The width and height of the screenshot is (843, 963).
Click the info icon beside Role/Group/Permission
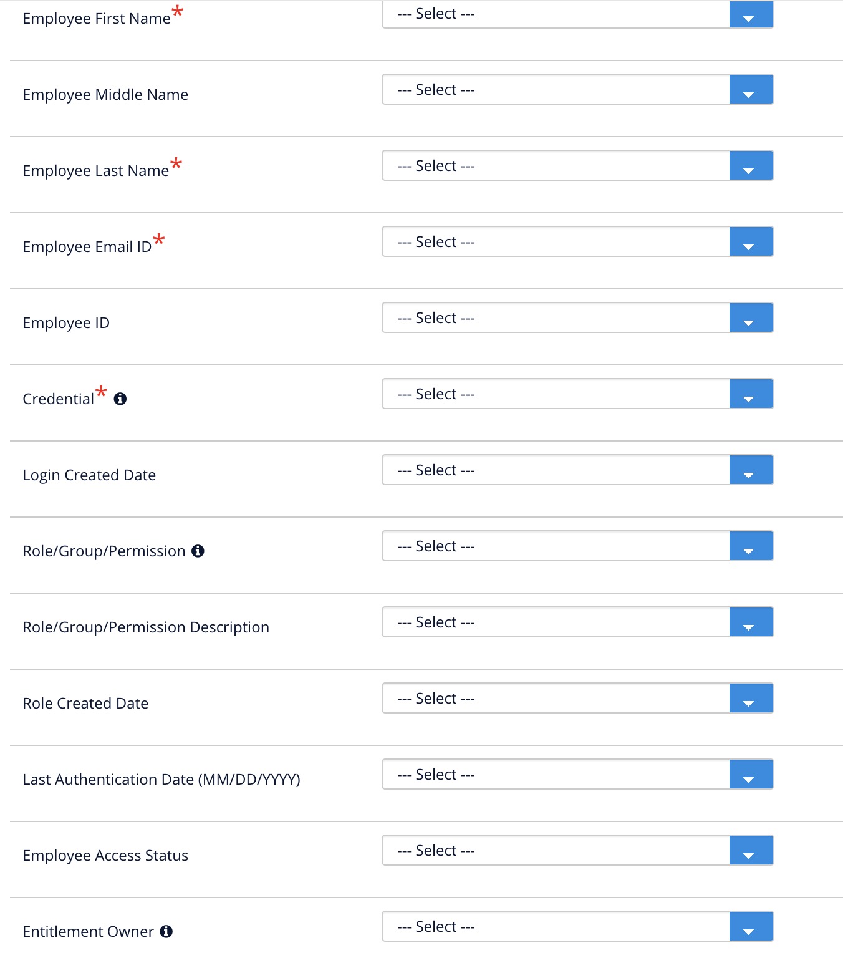(x=198, y=550)
